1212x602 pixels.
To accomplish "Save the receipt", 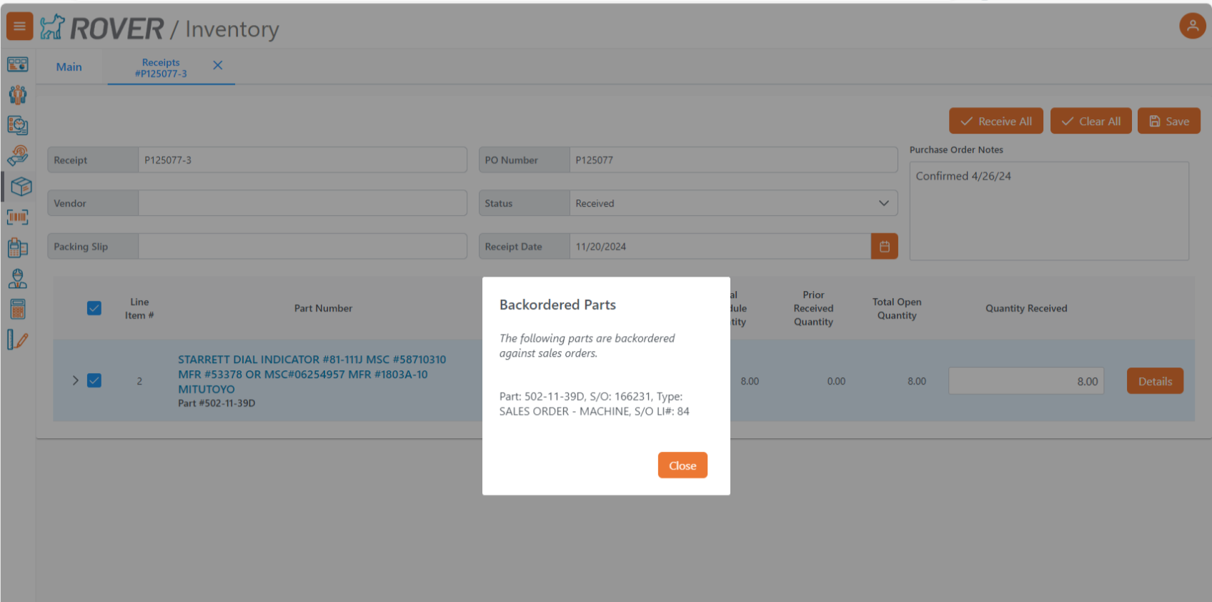I will tap(1169, 121).
